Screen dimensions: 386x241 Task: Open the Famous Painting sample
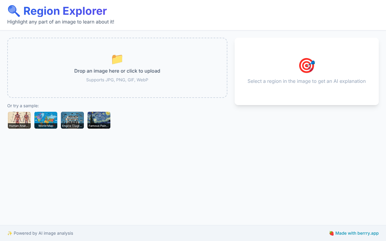click(99, 120)
